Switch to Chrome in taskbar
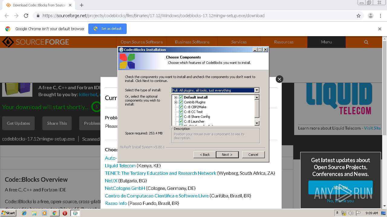387x217 pixels. point(54,213)
